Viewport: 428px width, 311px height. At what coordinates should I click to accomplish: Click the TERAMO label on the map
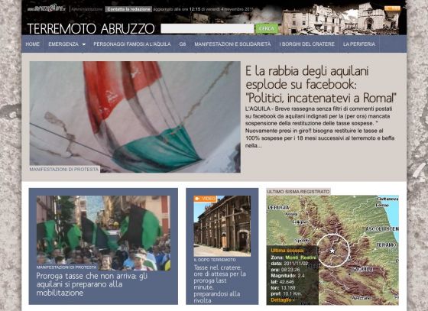click(386, 245)
